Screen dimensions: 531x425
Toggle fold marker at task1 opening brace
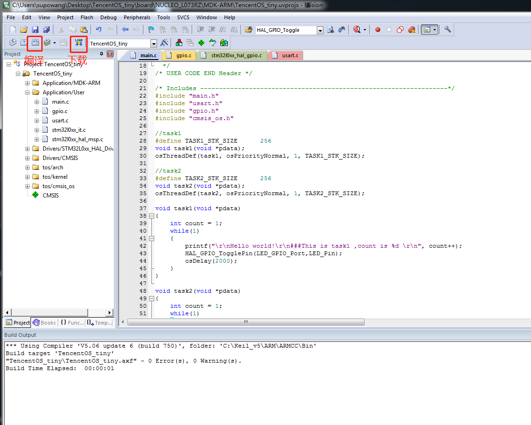click(x=151, y=216)
